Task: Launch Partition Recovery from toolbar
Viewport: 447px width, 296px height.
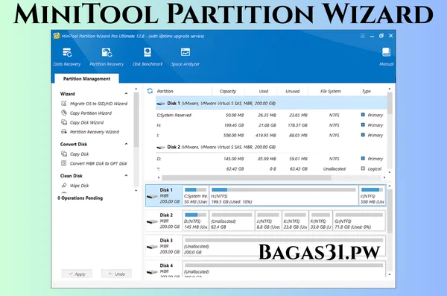Action: pyautogui.click(x=107, y=57)
